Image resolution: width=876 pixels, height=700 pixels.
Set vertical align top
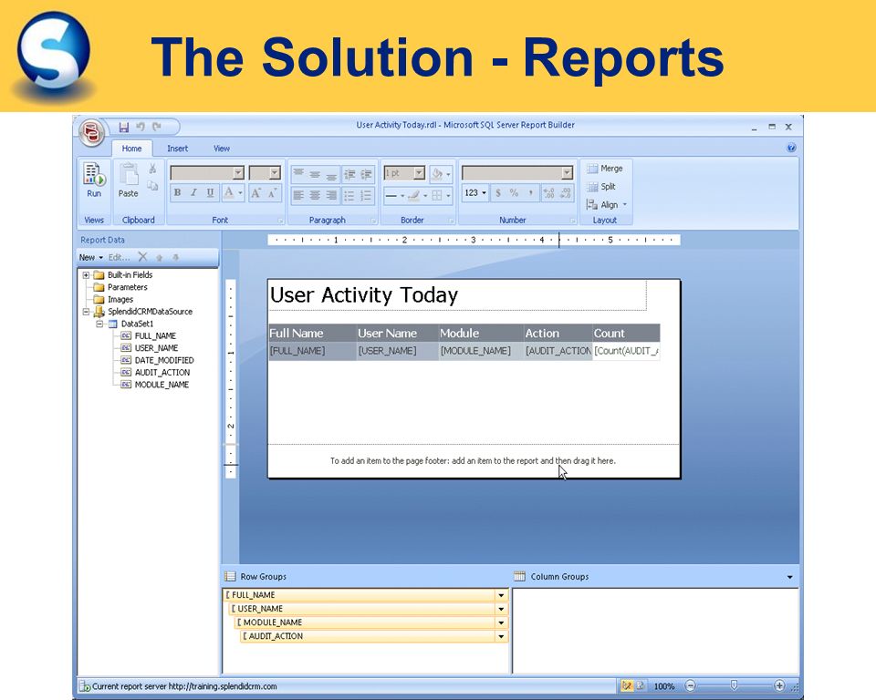(x=298, y=174)
